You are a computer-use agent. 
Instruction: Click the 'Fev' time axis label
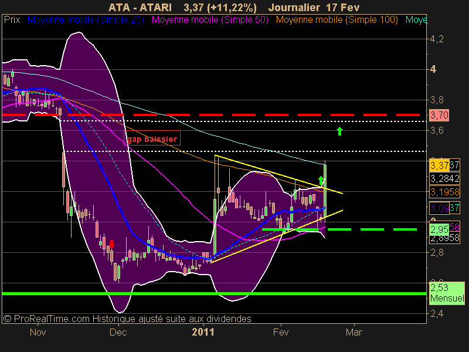(281, 332)
